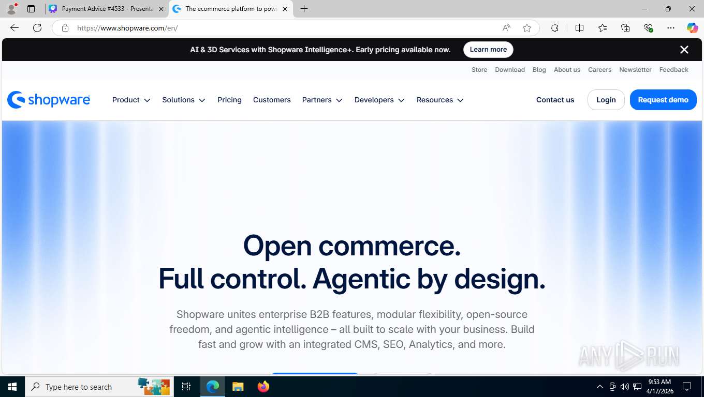
Task: Open Copilot sidebar icon
Action: (x=693, y=28)
